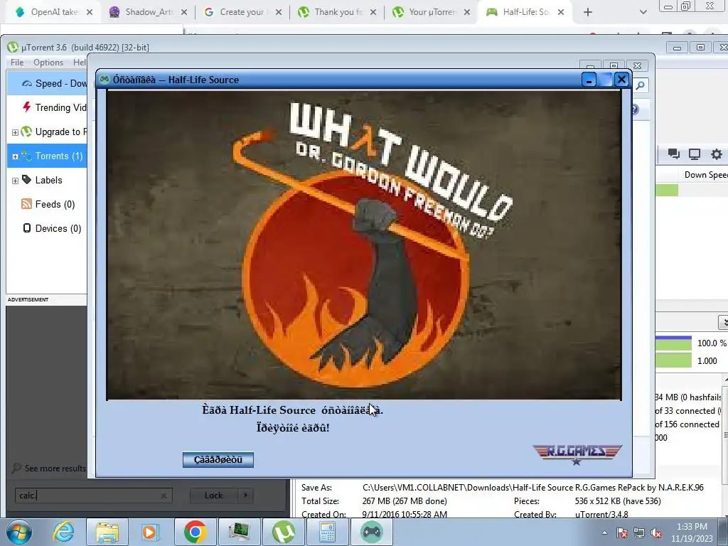Click the What Would Gordon Freeman Do artwork
Screen dimensions: 728x546
pyautogui.click(x=363, y=245)
